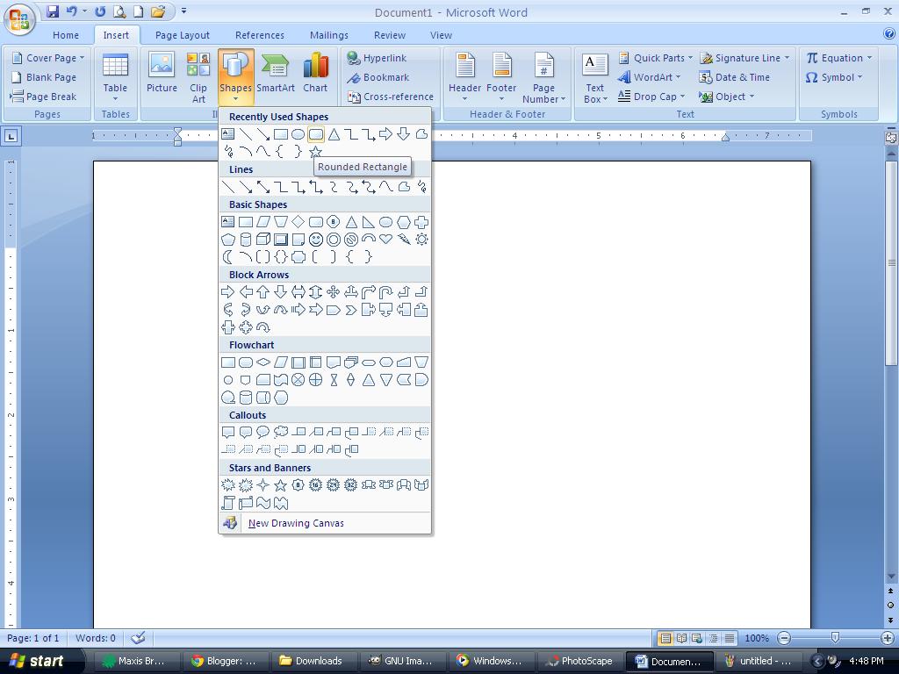Click the zoom slider handle
The width and height of the screenshot is (899, 674).
835,637
